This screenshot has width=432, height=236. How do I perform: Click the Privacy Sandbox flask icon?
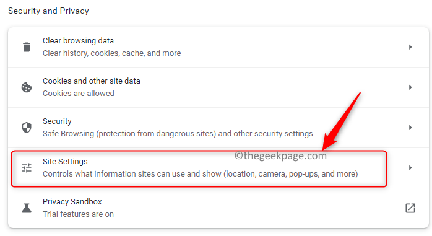pyautogui.click(x=27, y=208)
